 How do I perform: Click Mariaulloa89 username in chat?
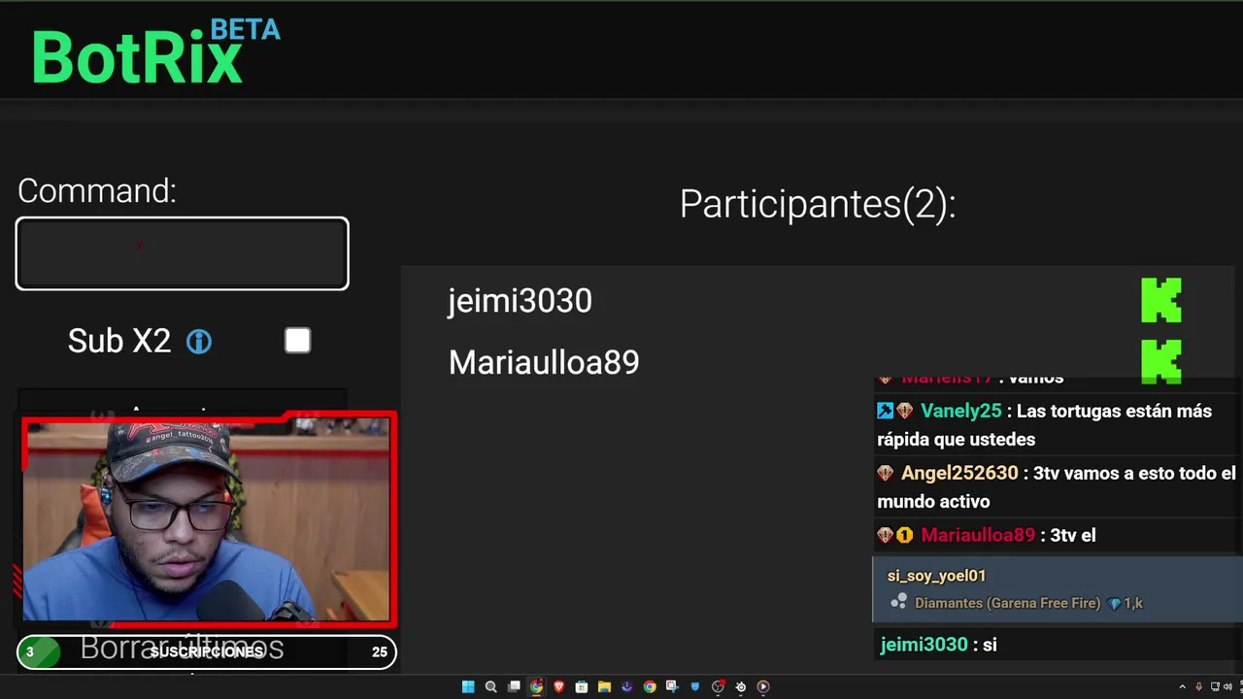pos(978,535)
